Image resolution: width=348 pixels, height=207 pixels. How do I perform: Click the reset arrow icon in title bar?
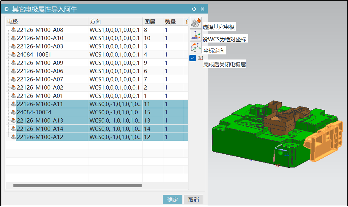pos(194,9)
